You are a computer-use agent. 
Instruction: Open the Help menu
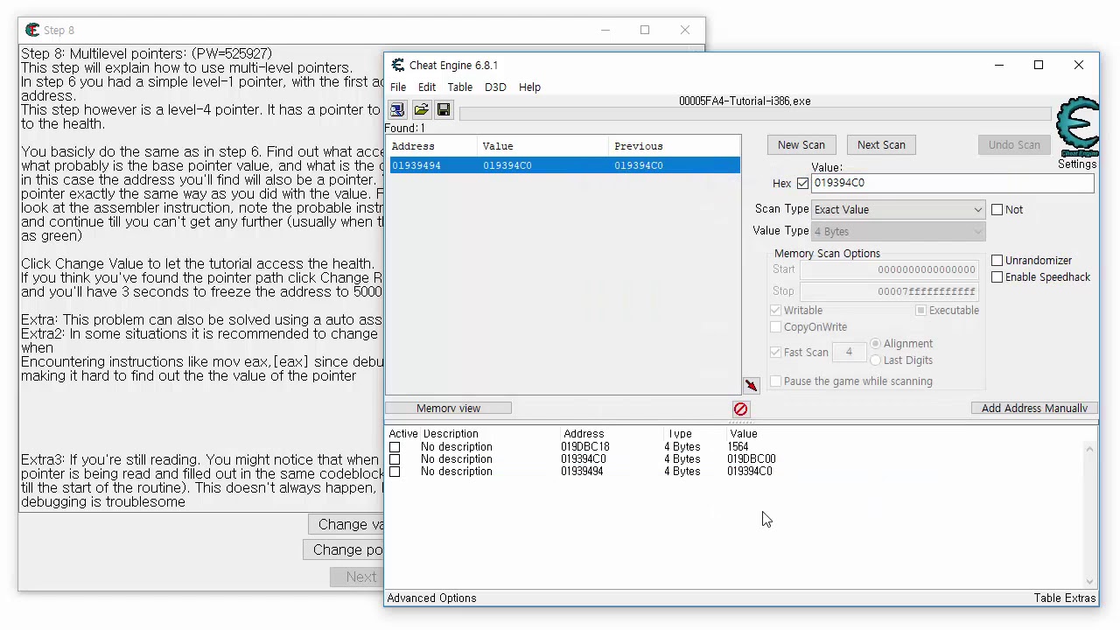(529, 87)
